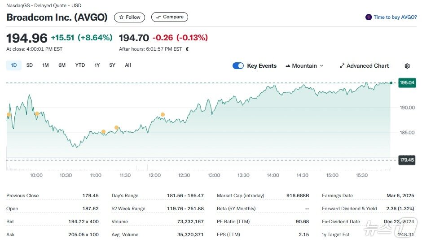Select the All time range
Screen dimensions: 422x243
coord(128,65)
